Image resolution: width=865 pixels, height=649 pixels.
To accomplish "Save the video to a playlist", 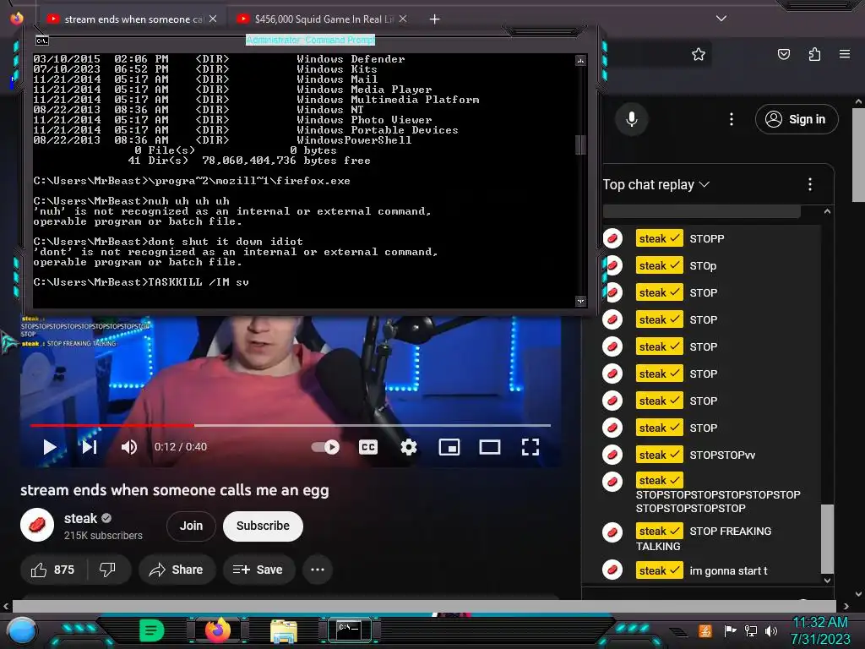I will pos(258,570).
